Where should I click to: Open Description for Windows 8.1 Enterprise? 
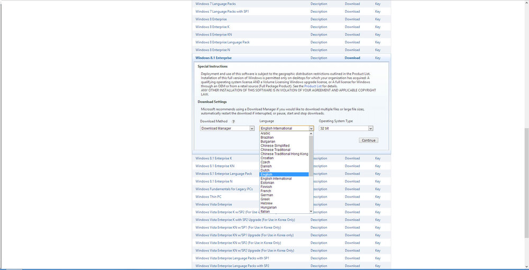(319, 58)
